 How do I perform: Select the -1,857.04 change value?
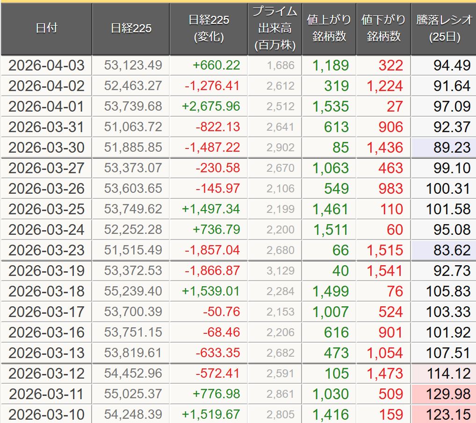(212, 250)
